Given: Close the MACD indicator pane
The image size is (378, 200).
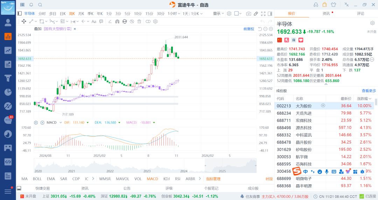Looking at the screenshot, I should click(42, 123).
